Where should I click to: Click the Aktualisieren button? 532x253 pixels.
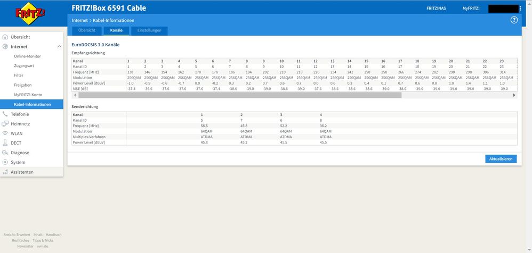point(501,159)
